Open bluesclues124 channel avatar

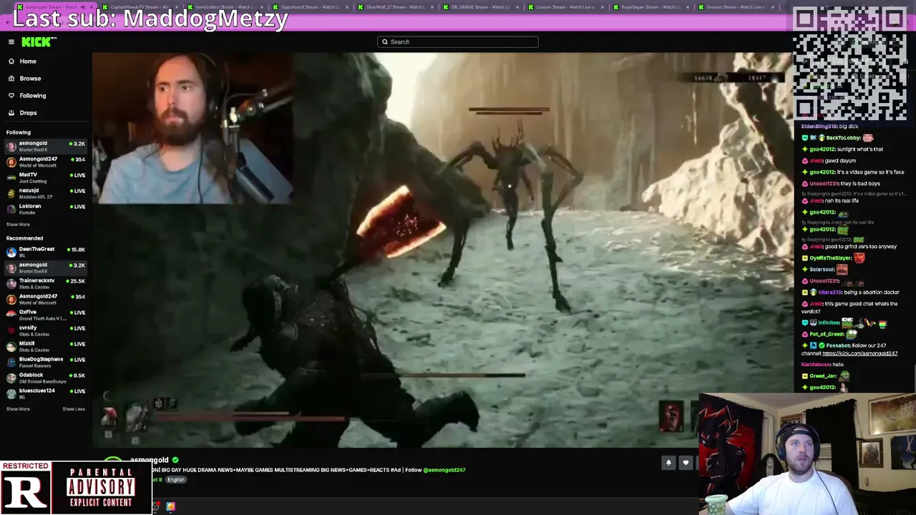pyautogui.click(x=11, y=394)
